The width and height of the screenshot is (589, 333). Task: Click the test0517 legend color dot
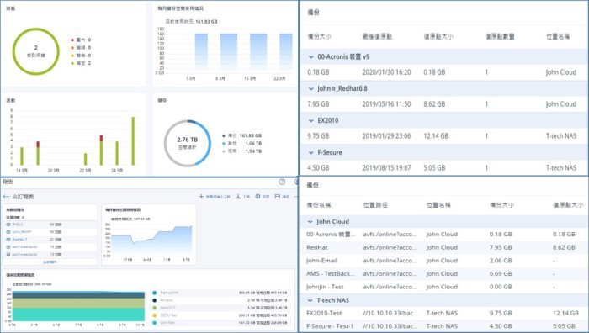(154, 308)
